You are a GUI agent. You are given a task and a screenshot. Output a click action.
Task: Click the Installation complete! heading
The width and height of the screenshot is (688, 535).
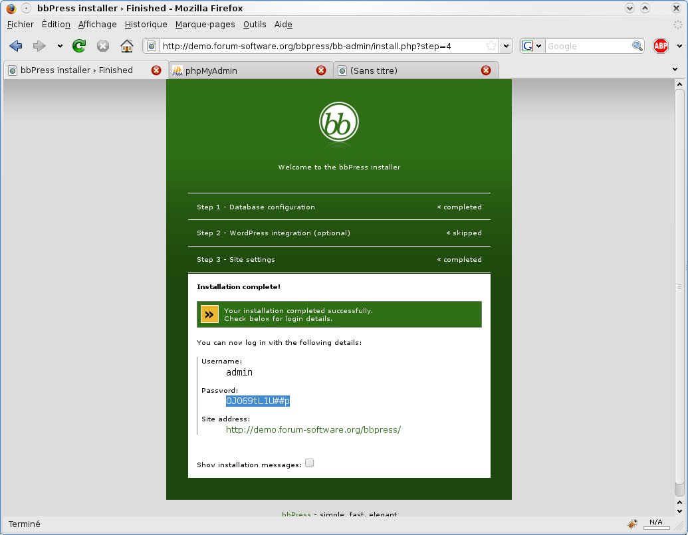[238, 287]
